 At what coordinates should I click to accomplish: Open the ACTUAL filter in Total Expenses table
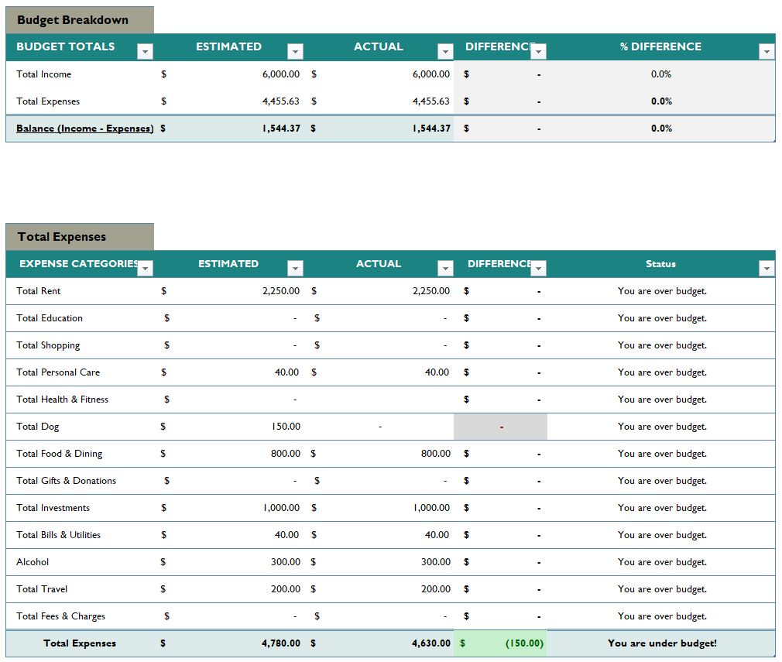click(x=445, y=269)
